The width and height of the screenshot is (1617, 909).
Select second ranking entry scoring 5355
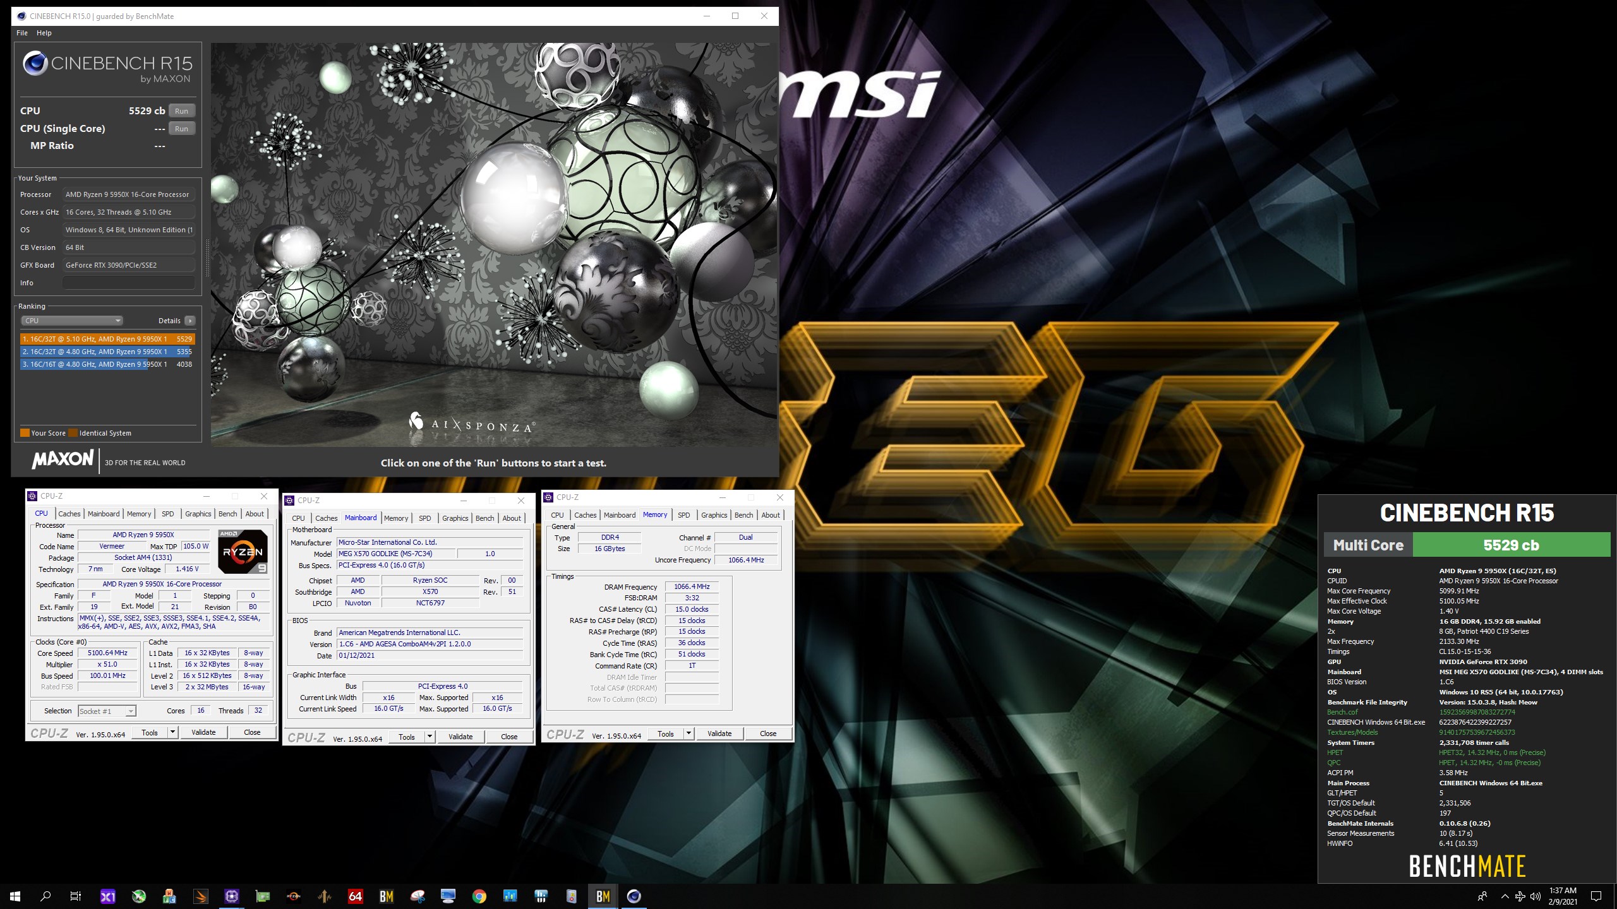pos(107,352)
